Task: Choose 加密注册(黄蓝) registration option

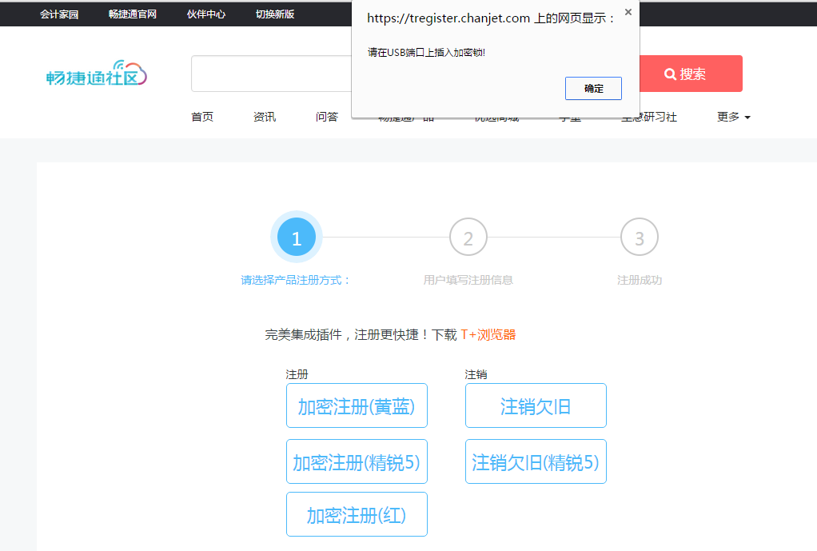Action: [x=357, y=405]
